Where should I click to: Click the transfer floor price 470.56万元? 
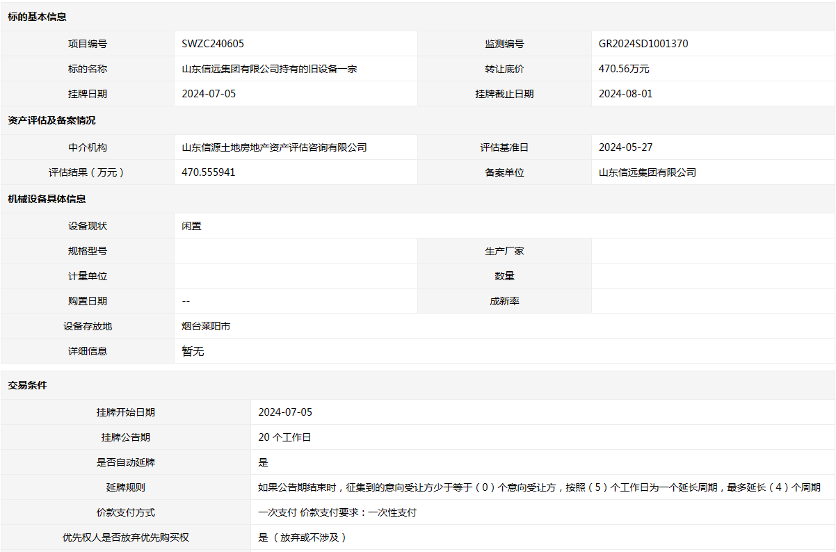coord(624,69)
